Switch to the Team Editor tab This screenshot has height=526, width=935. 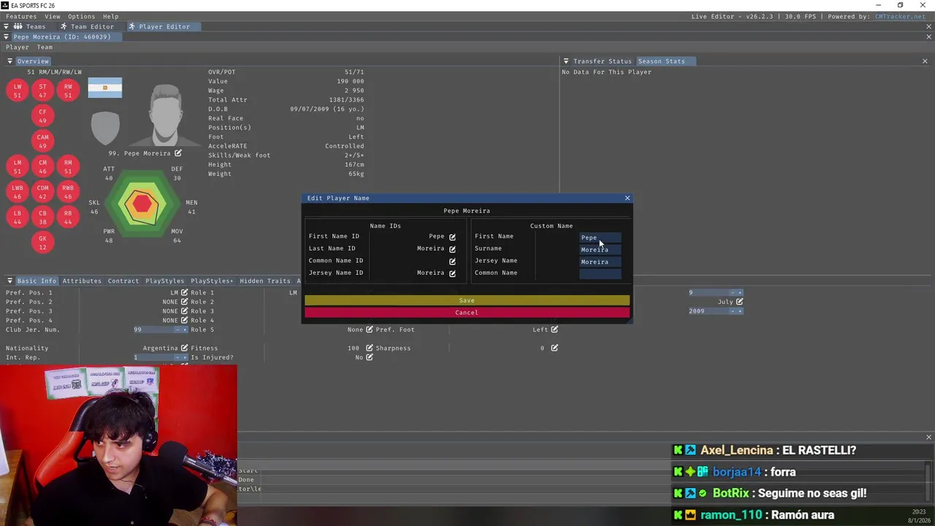[87, 26]
